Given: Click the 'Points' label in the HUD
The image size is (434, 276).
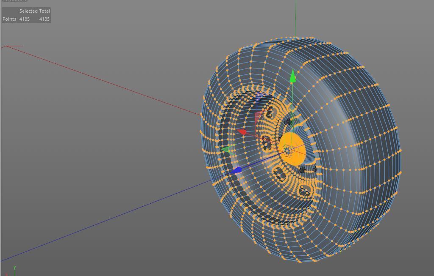Looking at the screenshot, I should point(9,19).
